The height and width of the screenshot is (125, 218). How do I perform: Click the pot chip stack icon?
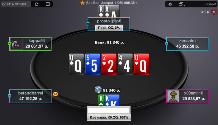coord(98,90)
